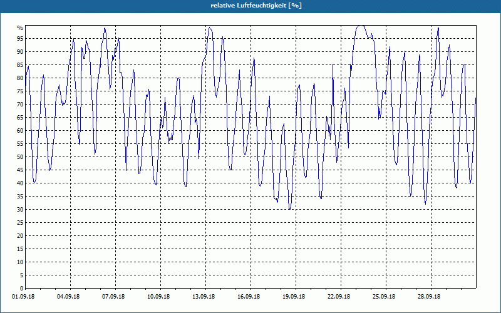
Task: Select the y-axis label '0'
Action: point(21,289)
